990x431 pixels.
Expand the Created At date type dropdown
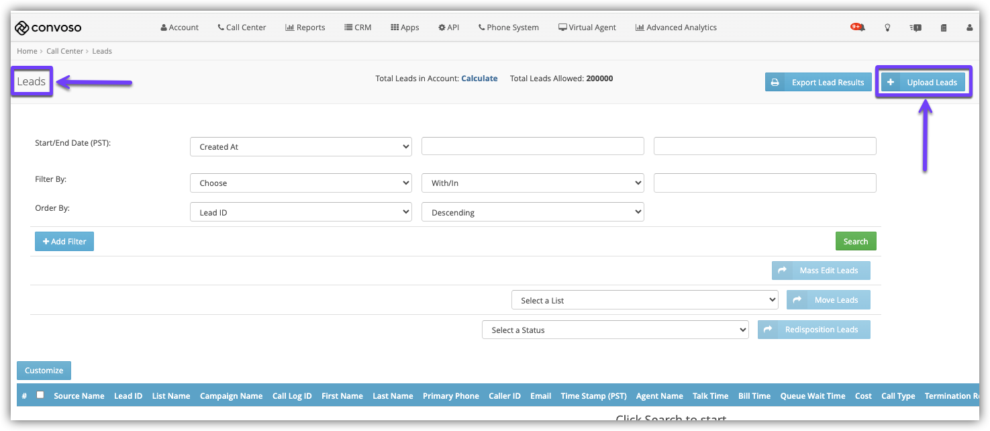301,146
